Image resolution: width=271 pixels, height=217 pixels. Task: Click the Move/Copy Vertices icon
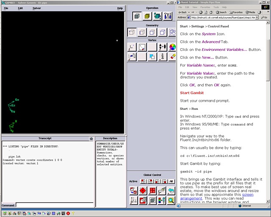(x=132, y=57)
